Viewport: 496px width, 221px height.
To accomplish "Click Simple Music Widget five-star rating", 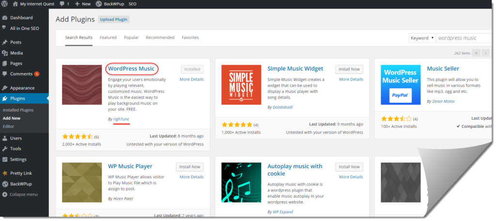I will (237, 125).
